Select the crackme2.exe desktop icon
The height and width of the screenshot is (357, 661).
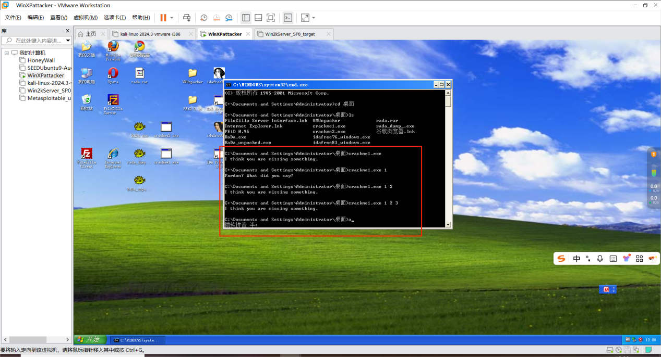pos(166,129)
